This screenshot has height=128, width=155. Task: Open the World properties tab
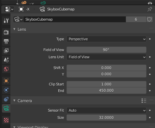pos(6,69)
